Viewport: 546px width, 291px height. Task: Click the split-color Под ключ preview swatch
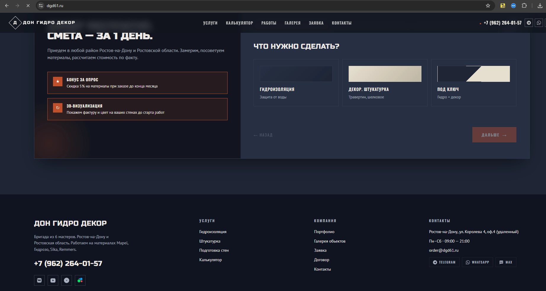tap(474, 74)
